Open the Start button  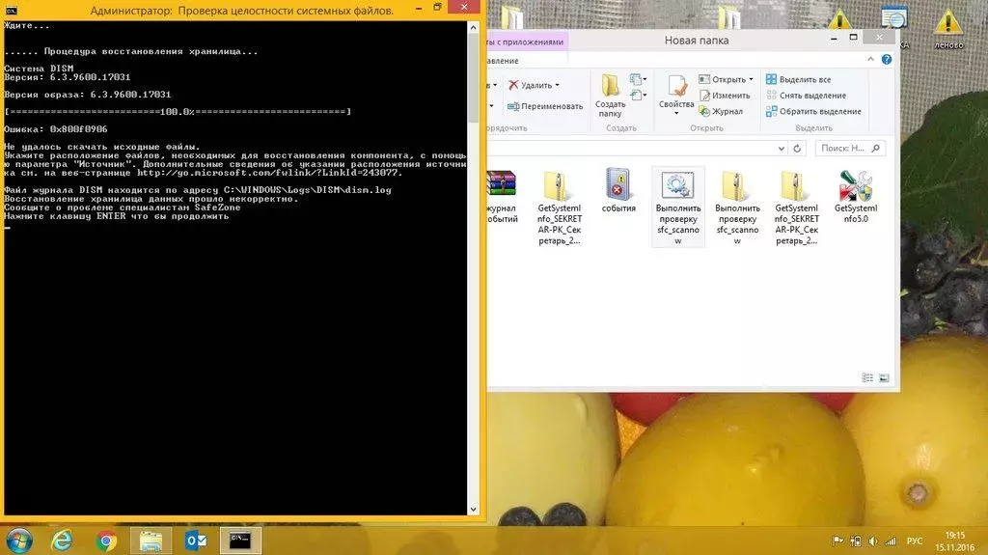tap(19, 541)
